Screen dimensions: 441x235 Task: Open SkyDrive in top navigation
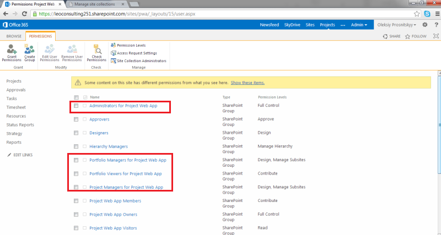(292, 25)
